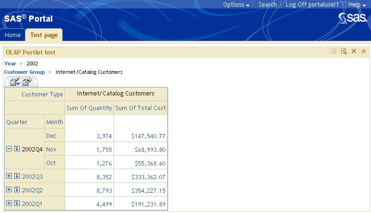This screenshot has width=371, height=213.
Task: Open the table edit options icon
Action: click(15, 82)
